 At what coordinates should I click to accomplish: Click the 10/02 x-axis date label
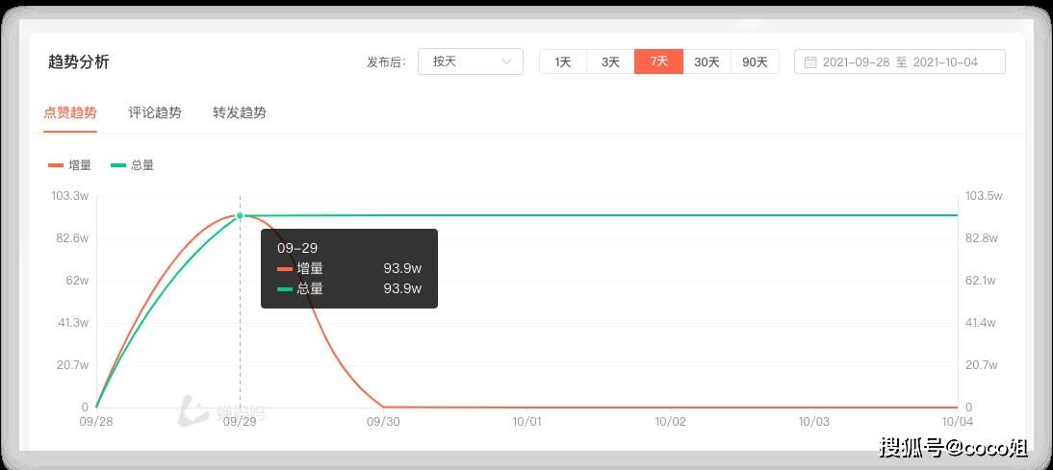point(670,421)
